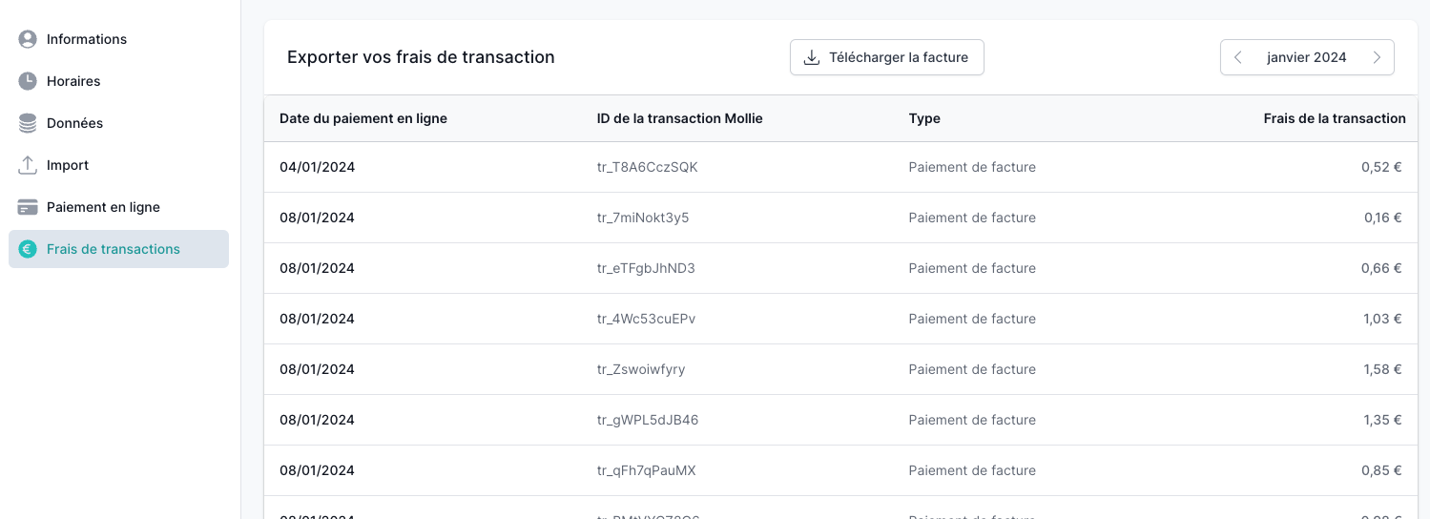This screenshot has width=1430, height=519.
Task: Go to previous month with left chevron
Action: [1238, 57]
